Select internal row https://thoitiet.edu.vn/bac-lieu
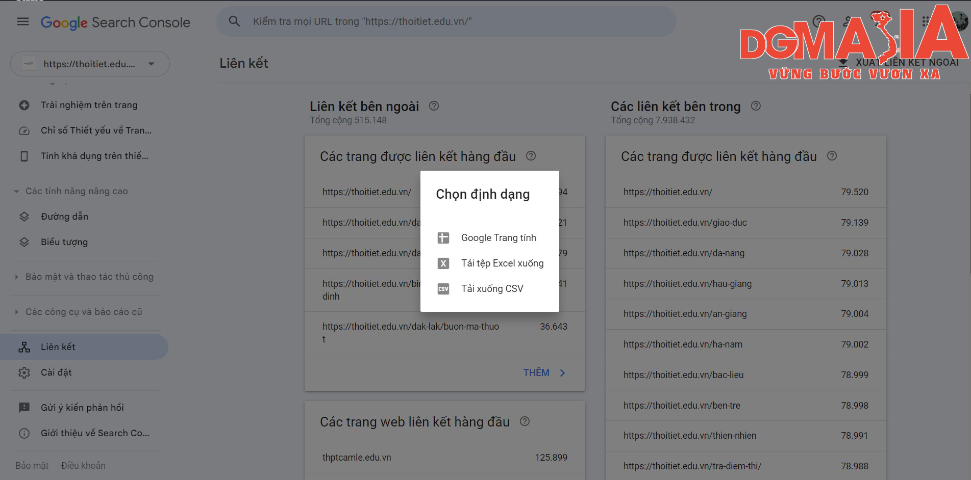Viewport: 971px width, 480px height. (x=746, y=375)
